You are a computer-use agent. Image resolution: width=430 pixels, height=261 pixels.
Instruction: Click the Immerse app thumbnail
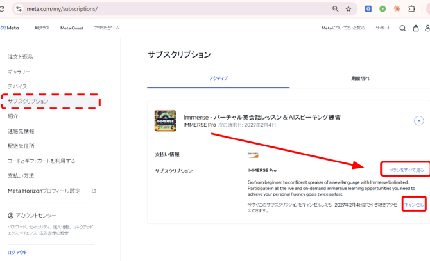(166, 121)
